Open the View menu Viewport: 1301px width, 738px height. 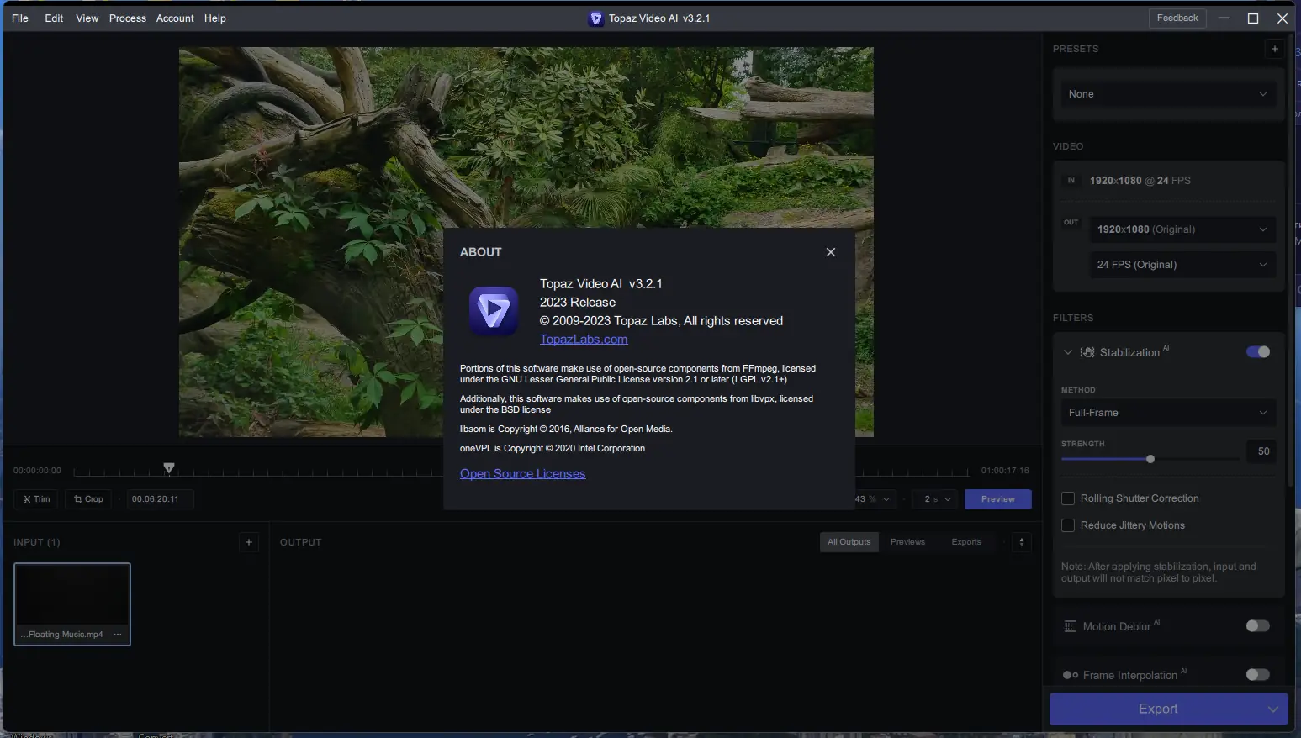[x=87, y=18]
